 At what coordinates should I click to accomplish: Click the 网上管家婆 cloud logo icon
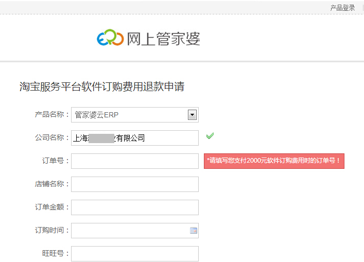tap(110, 38)
